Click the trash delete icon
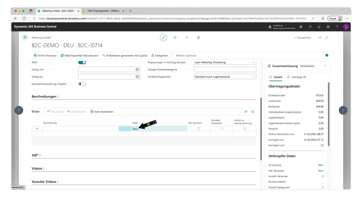The height and width of the screenshot is (204, 362). [198, 38]
